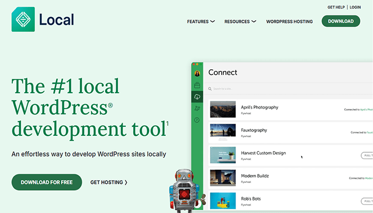
Task: Expand the Features dropdown menu
Action: (201, 22)
